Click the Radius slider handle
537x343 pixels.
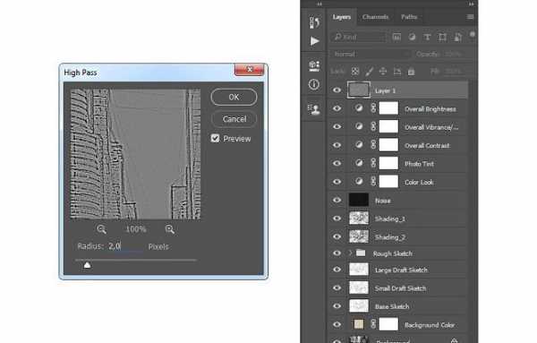pyautogui.click(x=87, y=265)
